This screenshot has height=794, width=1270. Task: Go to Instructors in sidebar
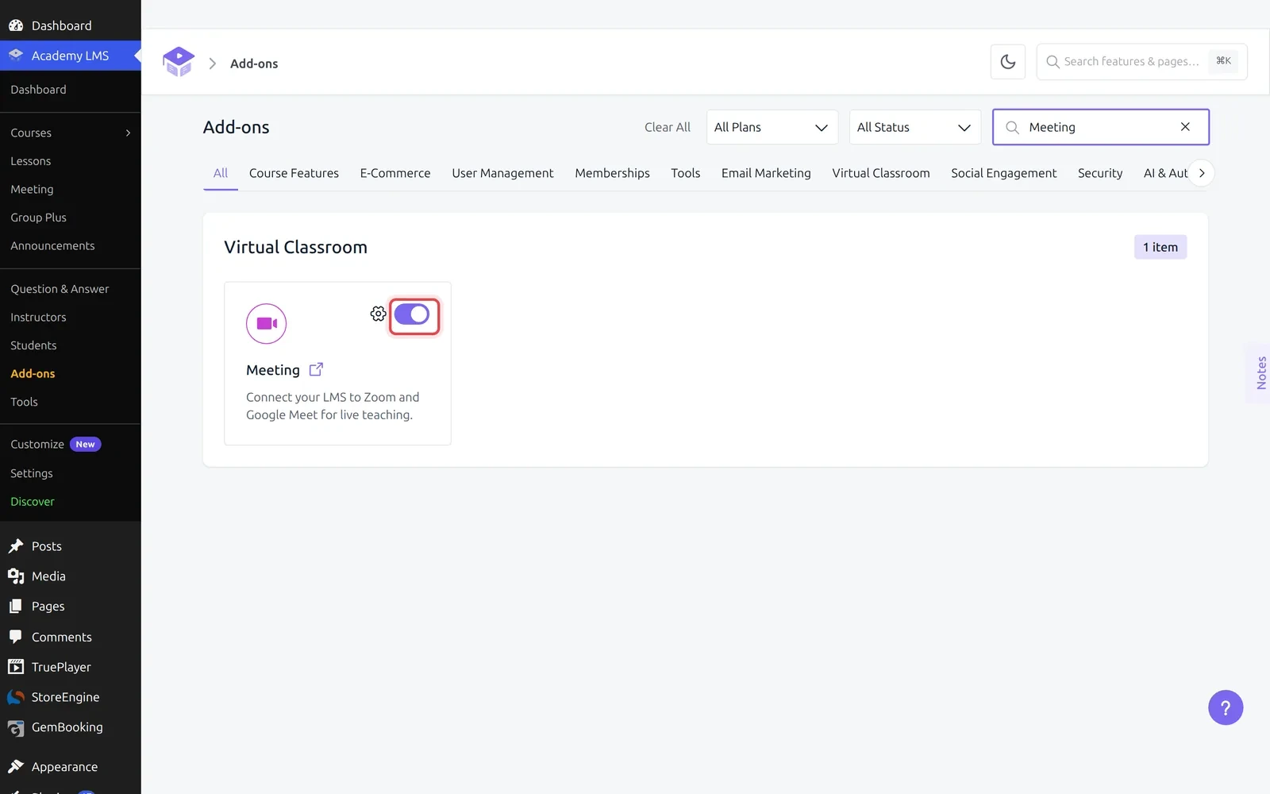tap(38, 318)
